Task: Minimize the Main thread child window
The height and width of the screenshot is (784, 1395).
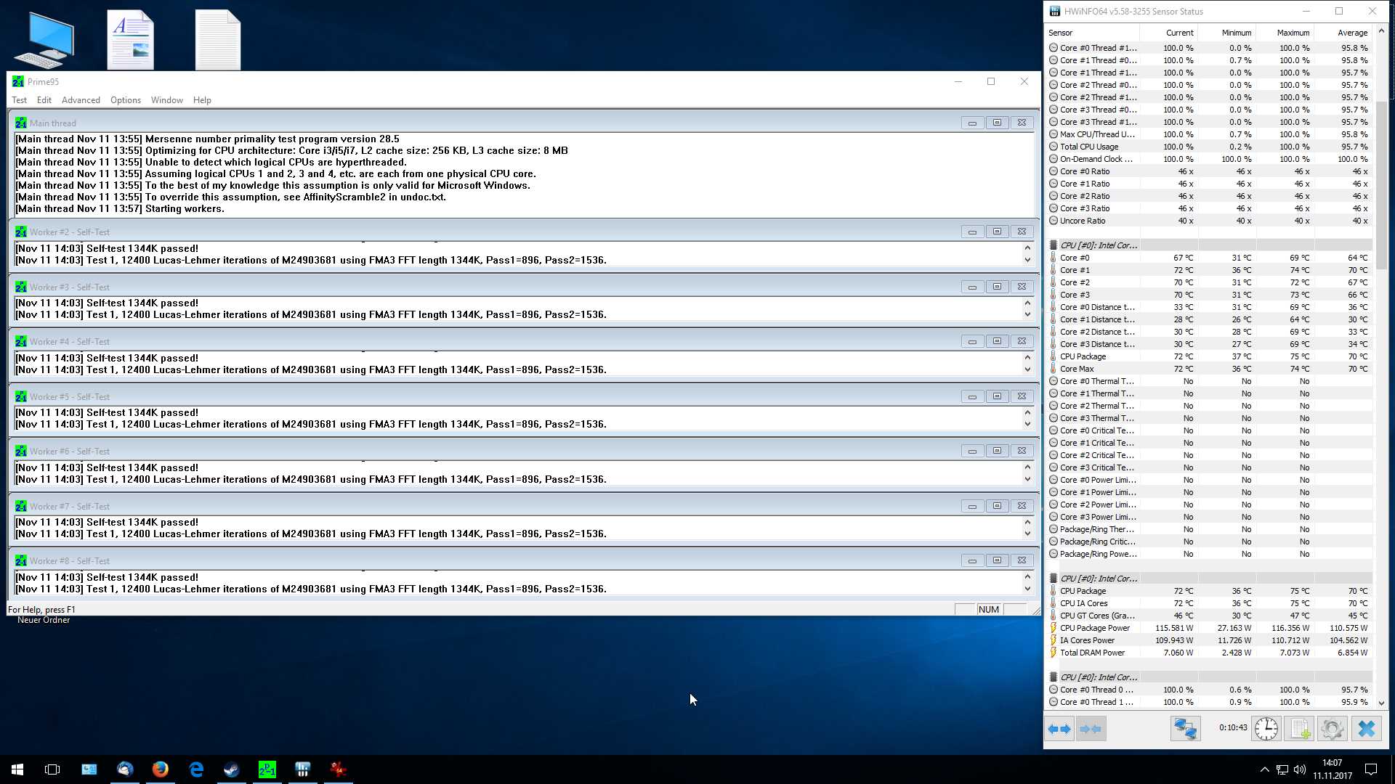Action: point(972,123)
